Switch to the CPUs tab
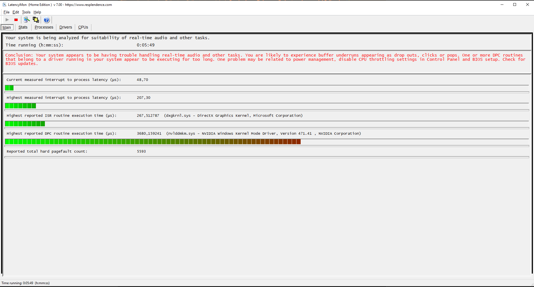Viewport: 534px width, 287px height. (x=83, y=27)
